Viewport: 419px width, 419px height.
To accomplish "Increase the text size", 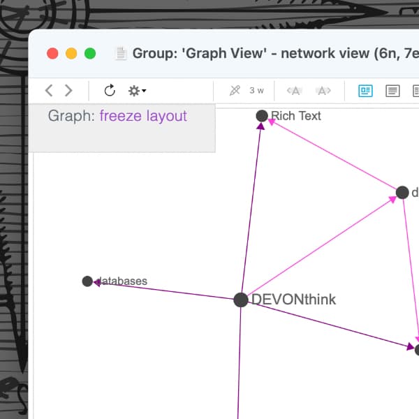I will (323, 91).
